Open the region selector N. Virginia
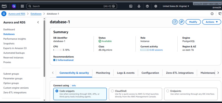Viewport: 222px width, 103px height. [x=176, y=6]
